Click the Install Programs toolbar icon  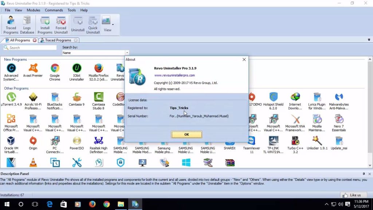pos(45,25)
